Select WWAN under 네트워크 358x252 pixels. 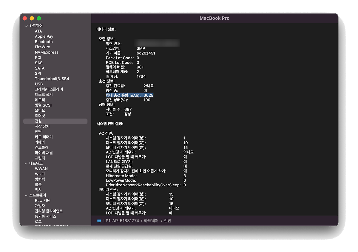(x=41, y=169)
